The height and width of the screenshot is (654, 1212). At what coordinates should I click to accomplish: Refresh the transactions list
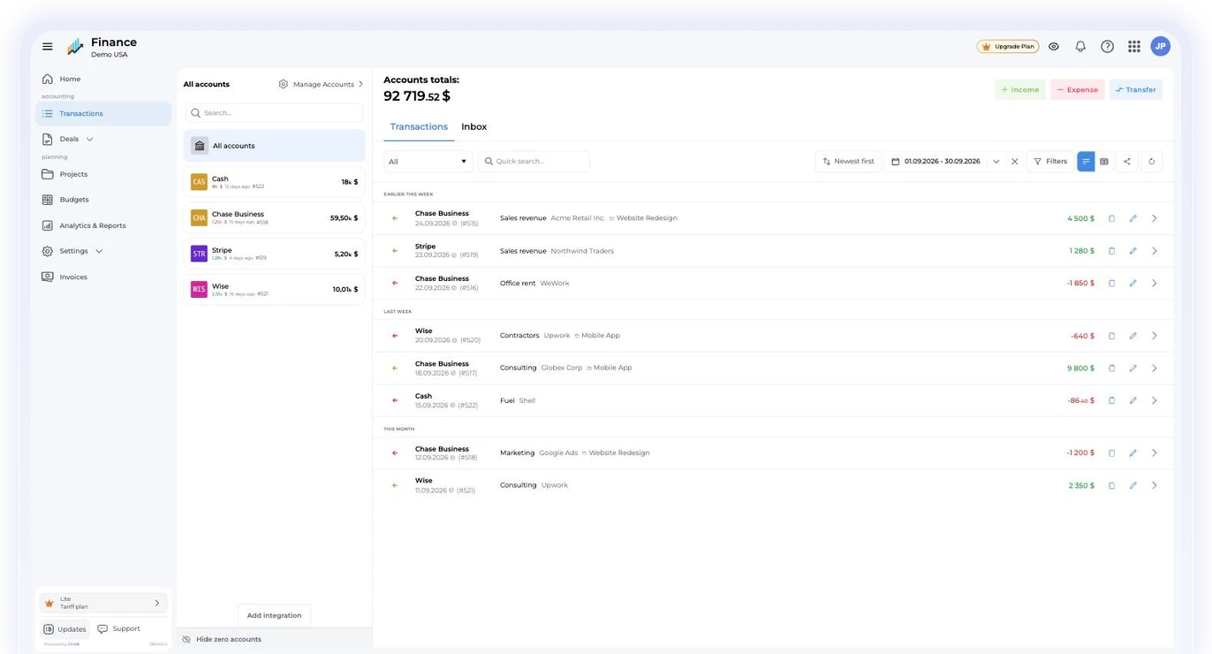pyautogui.click(x=1152, y=162)
